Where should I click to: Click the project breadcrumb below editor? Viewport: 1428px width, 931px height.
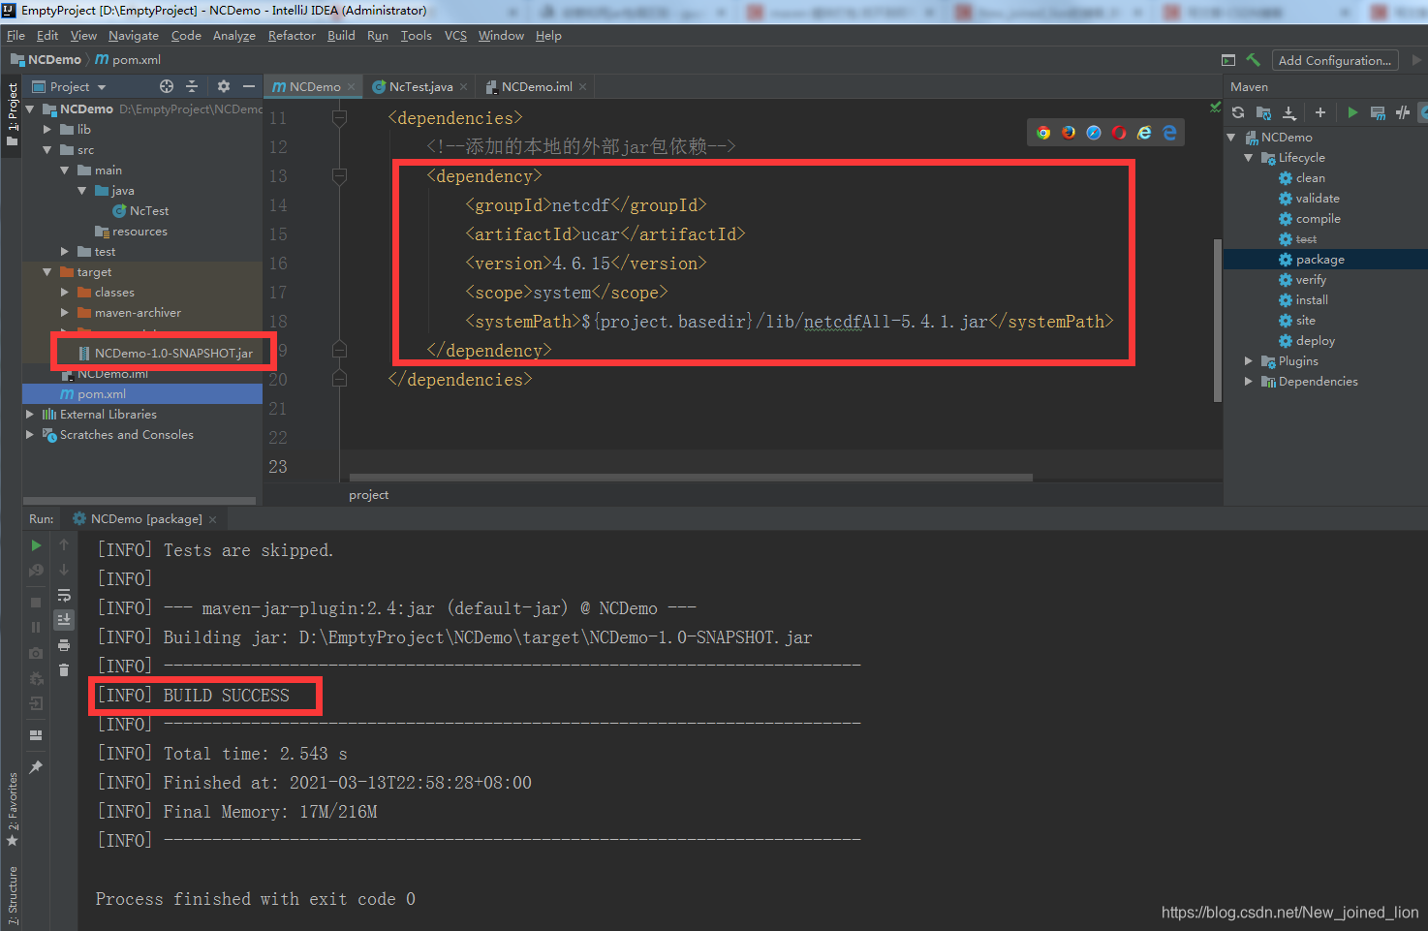[x=368, y=495]
